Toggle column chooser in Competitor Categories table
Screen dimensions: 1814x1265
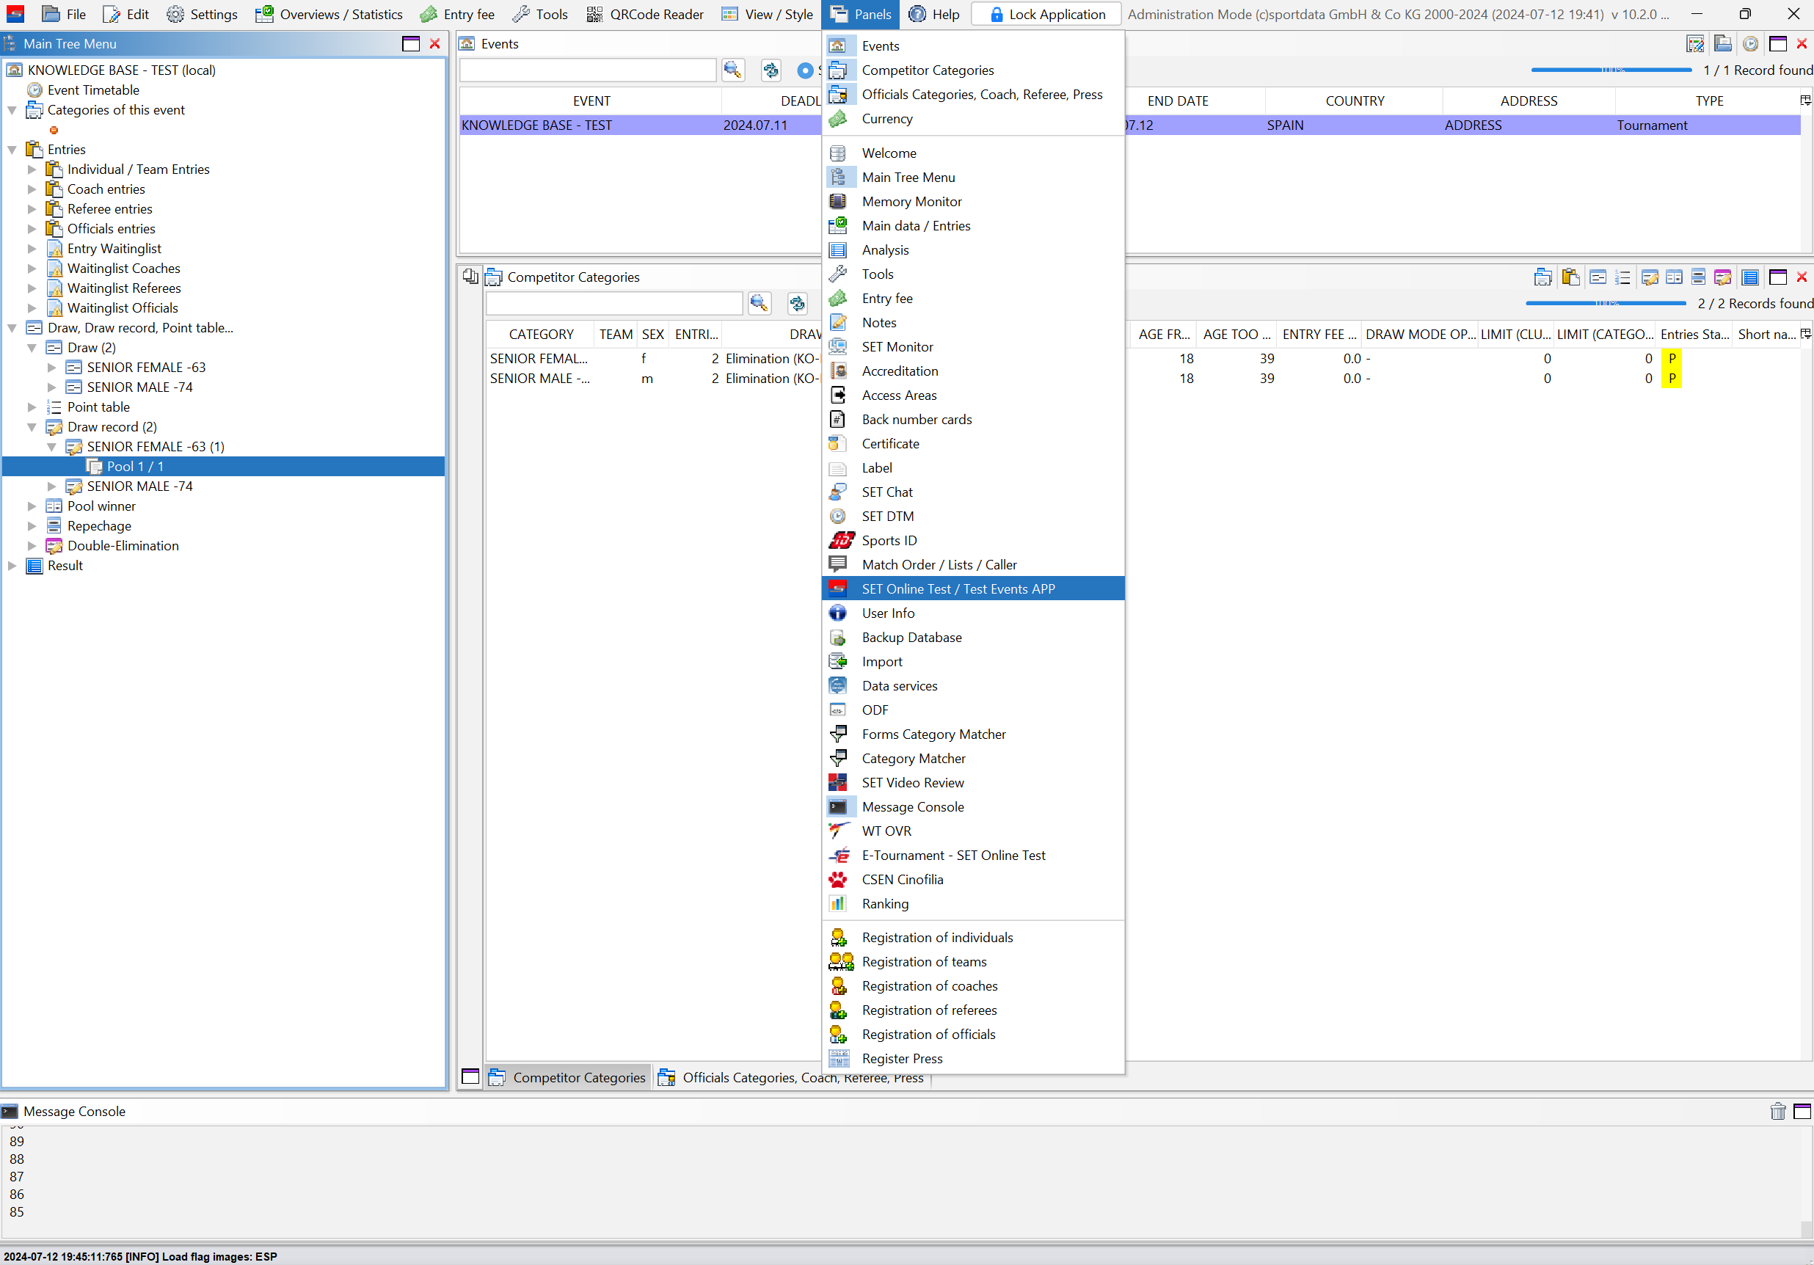(x=1804, y=333)
